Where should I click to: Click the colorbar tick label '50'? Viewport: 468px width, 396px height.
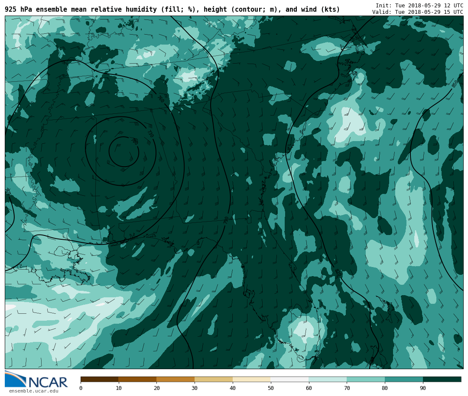[271, 388]
